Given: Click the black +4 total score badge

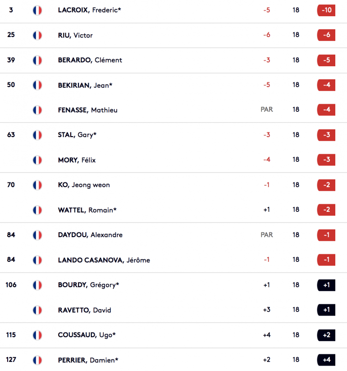Looking at the screenshot, I should 326,360.
